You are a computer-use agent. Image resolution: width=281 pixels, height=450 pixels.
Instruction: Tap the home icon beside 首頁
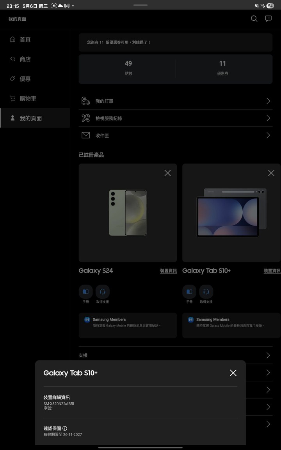[x=12, y=39]
